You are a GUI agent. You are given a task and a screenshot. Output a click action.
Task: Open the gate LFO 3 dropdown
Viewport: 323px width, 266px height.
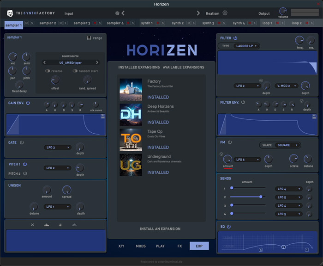tap(58, 147)
